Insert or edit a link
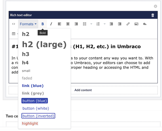 click(128, 24)
